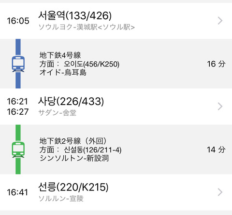Click the 16 分 duration for Line 4
Image resolution: width=232 pixels, height=215 pixels.
coord(216,64)
